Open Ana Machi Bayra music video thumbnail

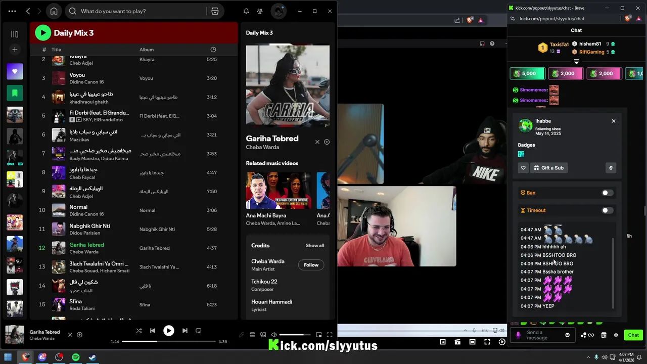pyautogui.click(x=279, y=191)
